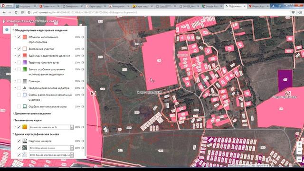Viewport: 304px width, 171px height.
Task: Adjust opacity icon for Земельные участки
Action: pyautogui.click(x=83, y=49)
